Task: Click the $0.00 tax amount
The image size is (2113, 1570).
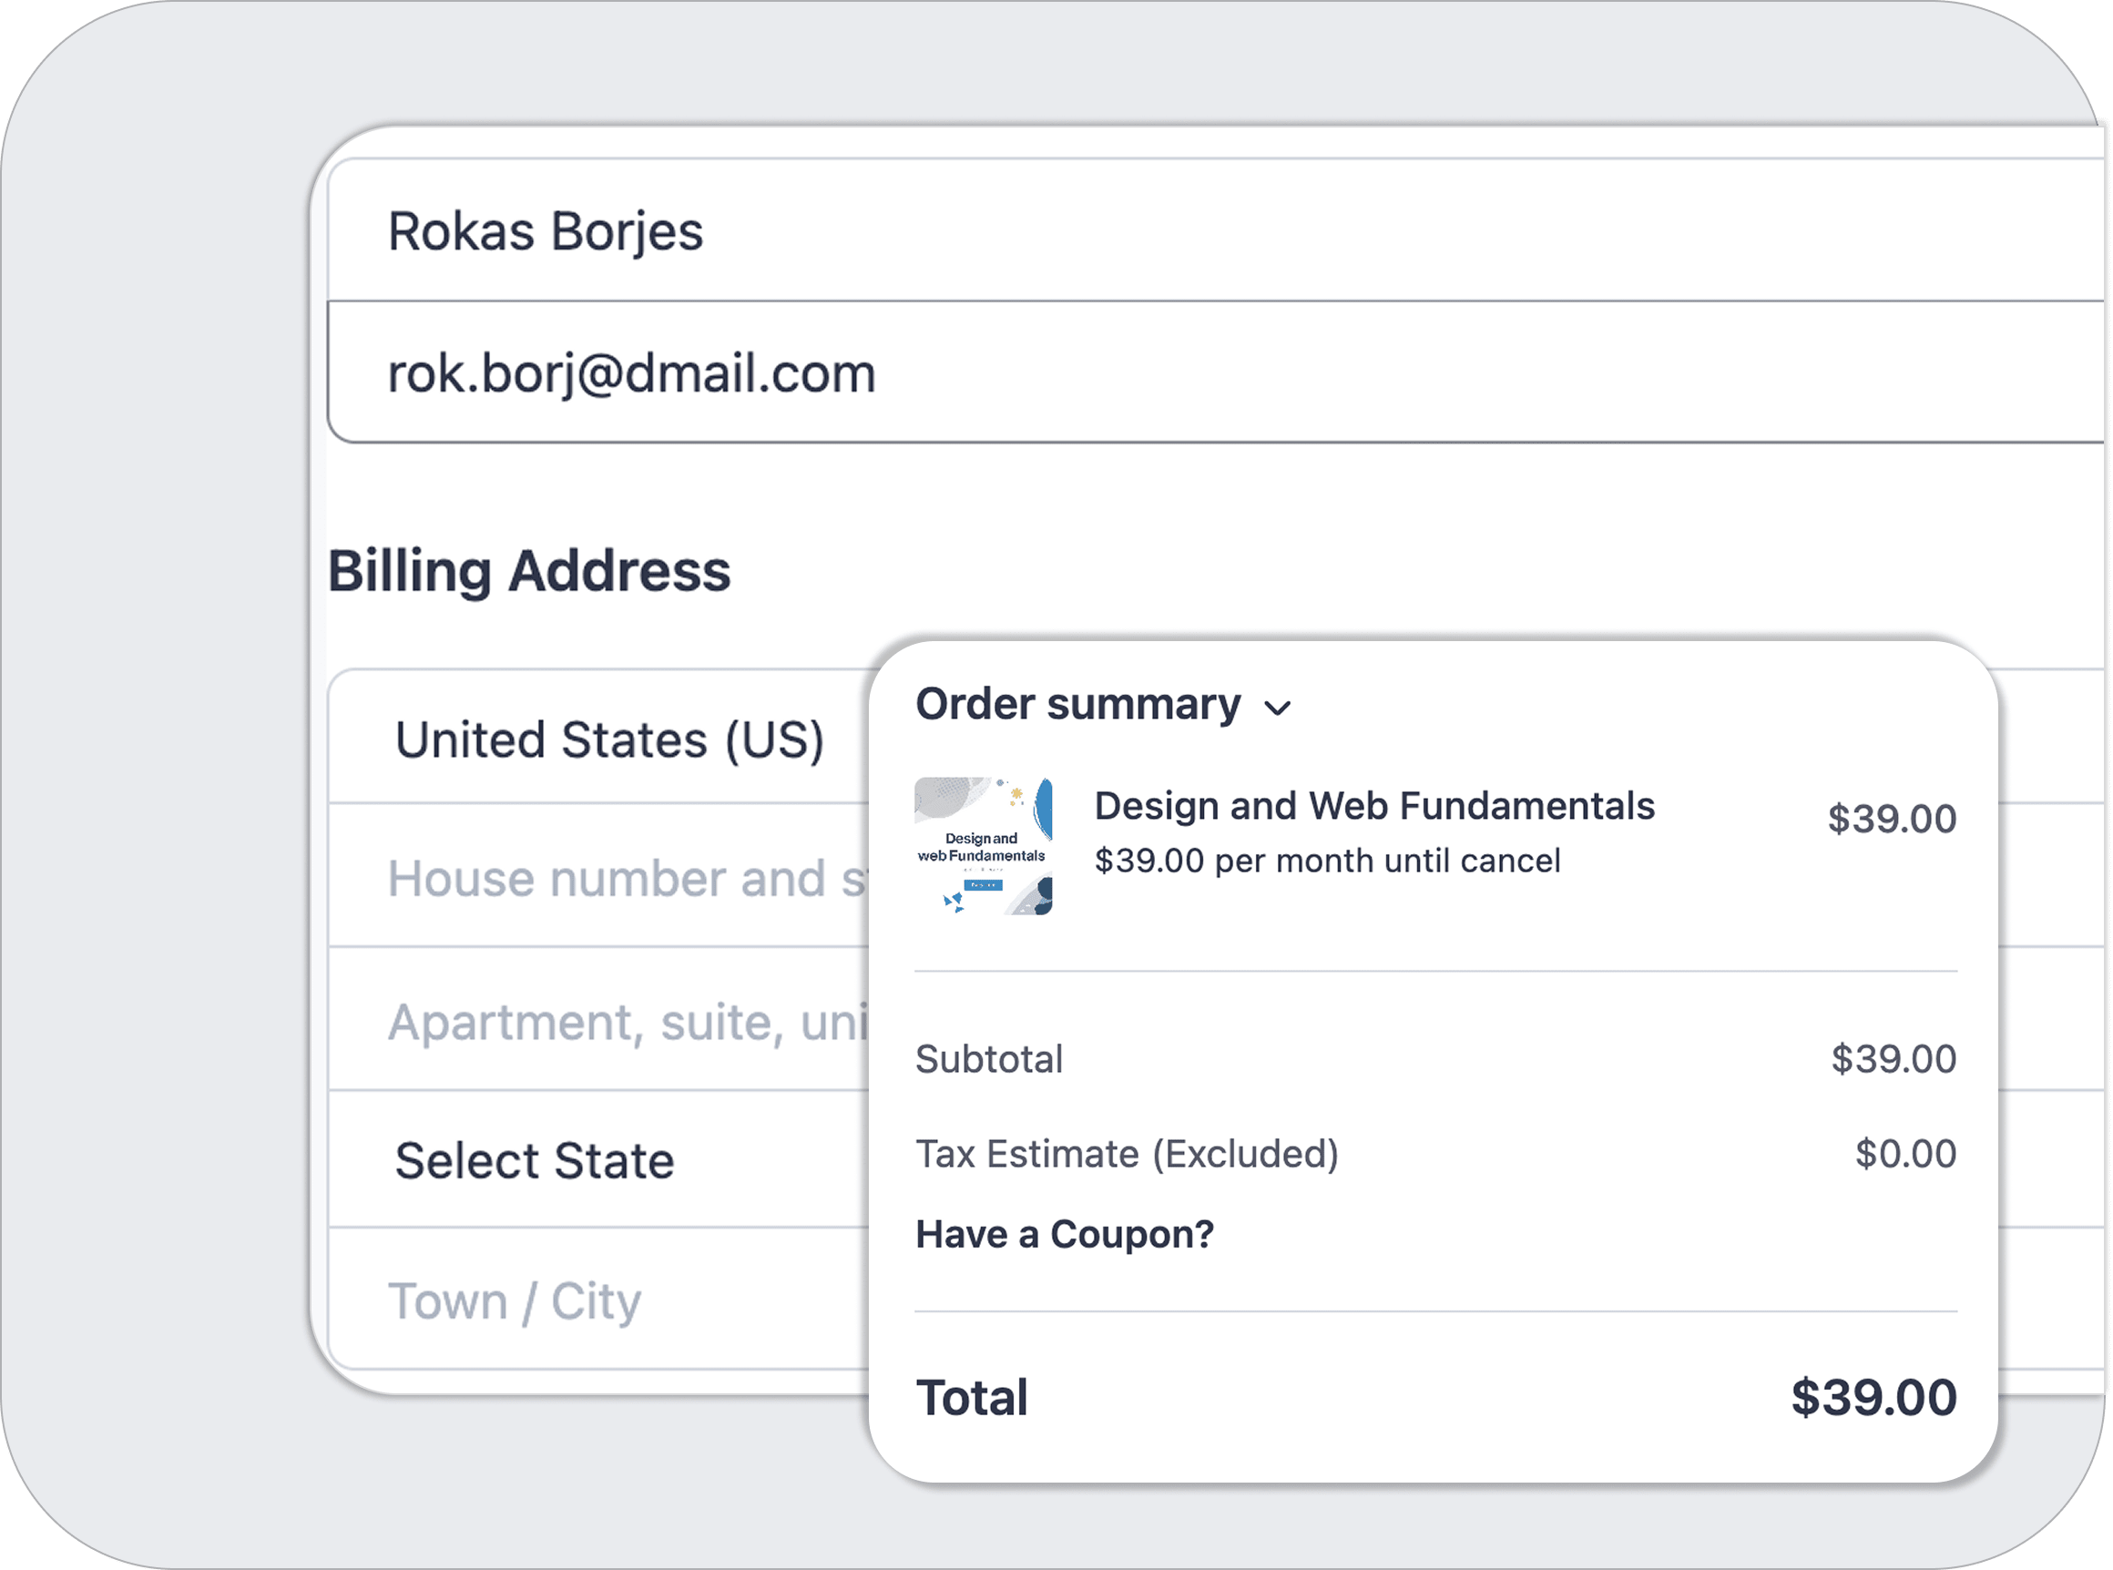Action: tap(1904, 1154)
